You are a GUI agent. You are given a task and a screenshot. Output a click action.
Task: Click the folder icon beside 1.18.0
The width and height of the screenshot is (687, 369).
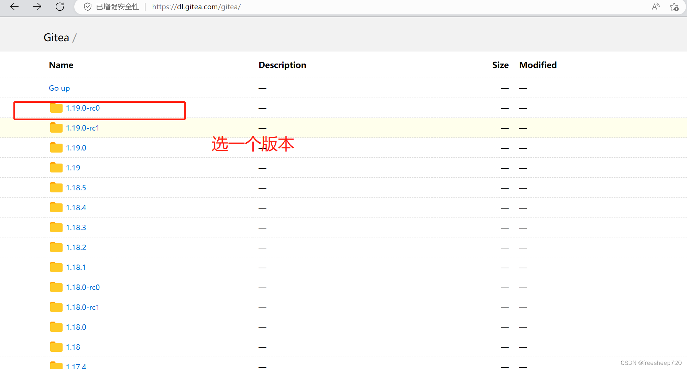pos(56,327)
